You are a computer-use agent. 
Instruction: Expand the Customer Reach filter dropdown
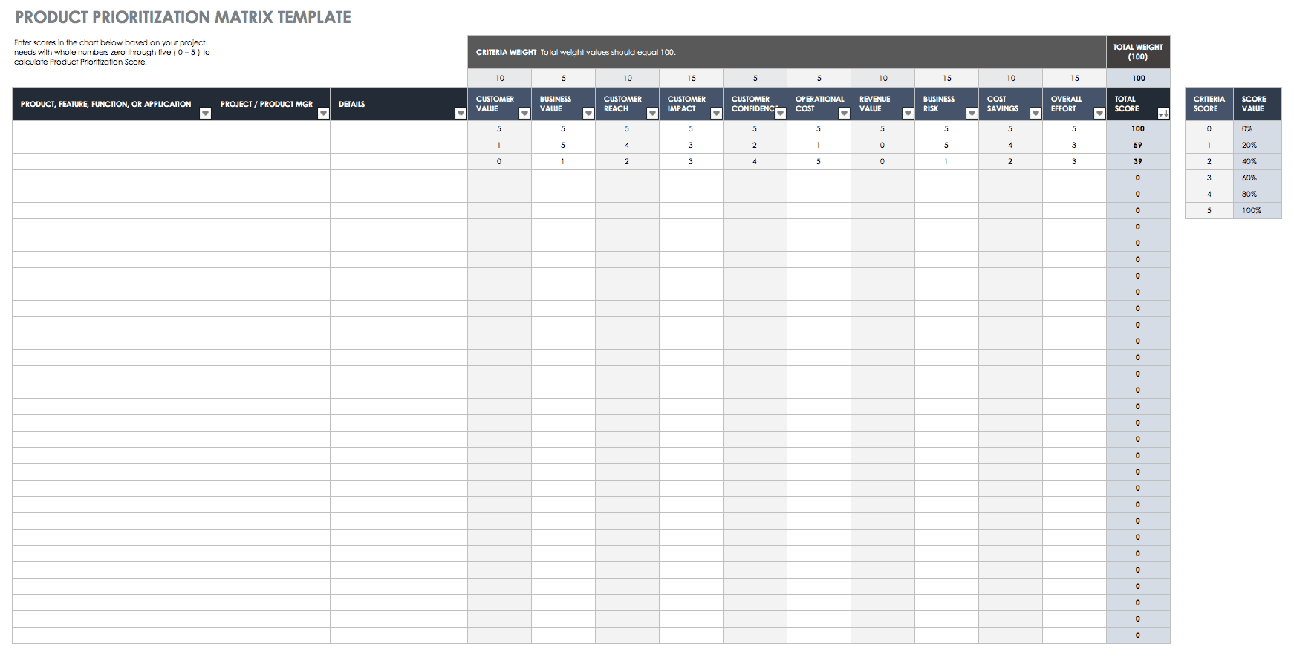652,114
